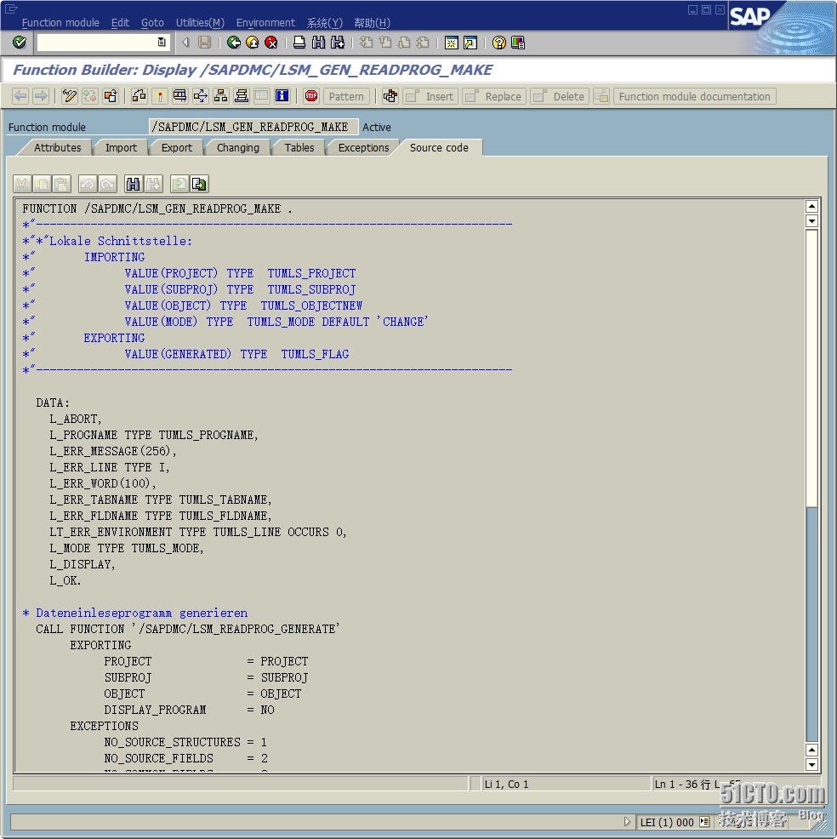Switch to the Changing tab
Image resolution: width=837 pixels, height=839 pixels.
(x=238, y=148)
